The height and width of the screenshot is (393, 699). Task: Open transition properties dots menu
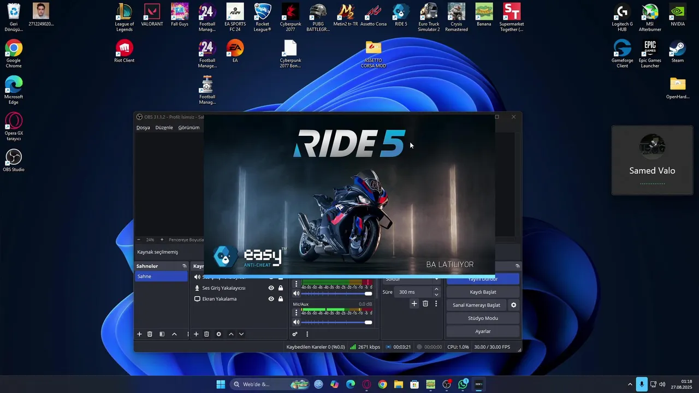436,303
